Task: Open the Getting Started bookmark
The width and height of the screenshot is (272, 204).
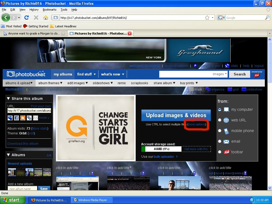Action: (36, 26)
